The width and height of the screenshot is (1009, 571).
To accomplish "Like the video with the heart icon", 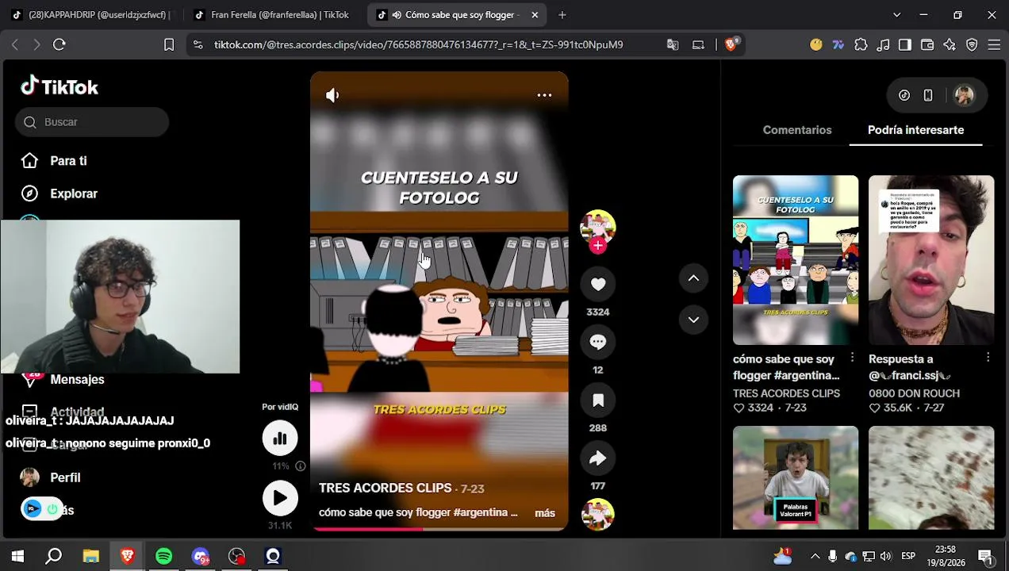I will [598, 284].
